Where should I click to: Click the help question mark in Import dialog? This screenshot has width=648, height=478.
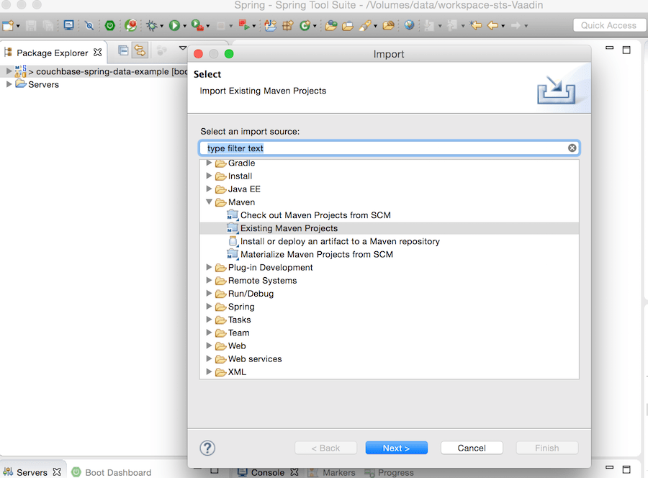207,448
